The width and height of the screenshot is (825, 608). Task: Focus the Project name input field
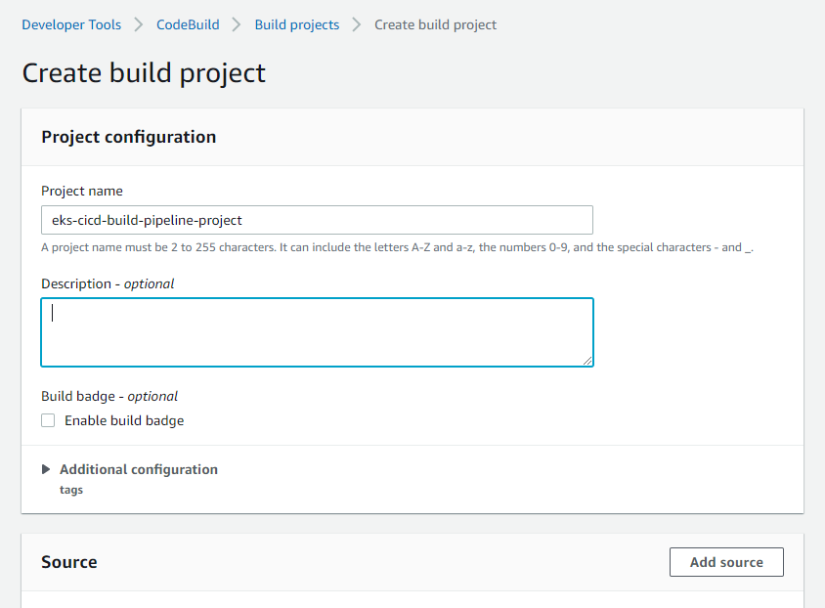pyautogui.click(x=317, y=220)
